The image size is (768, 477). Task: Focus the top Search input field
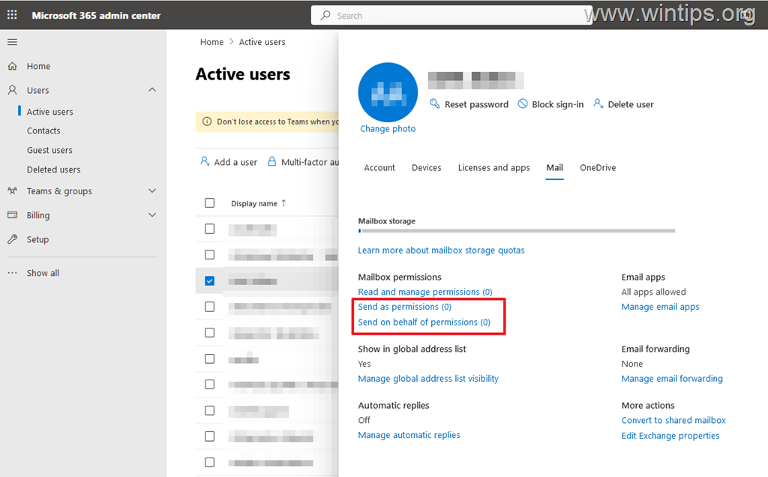451,16
